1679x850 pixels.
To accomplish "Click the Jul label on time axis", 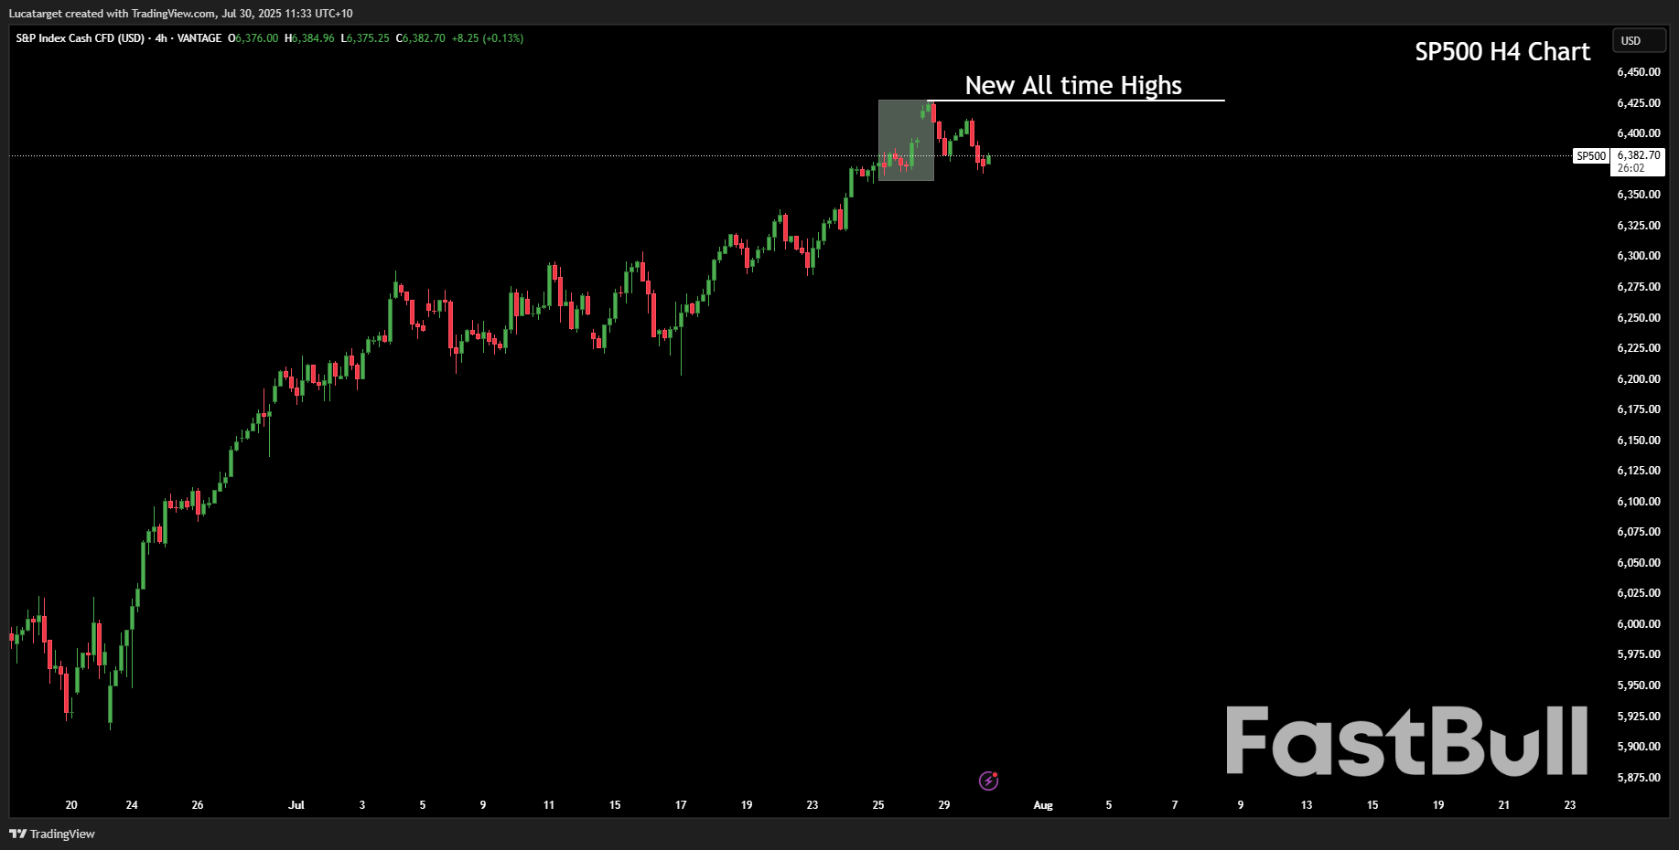I will [296, 805].
